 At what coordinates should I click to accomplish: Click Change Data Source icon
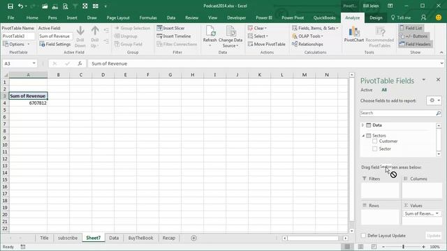point(230,31)
